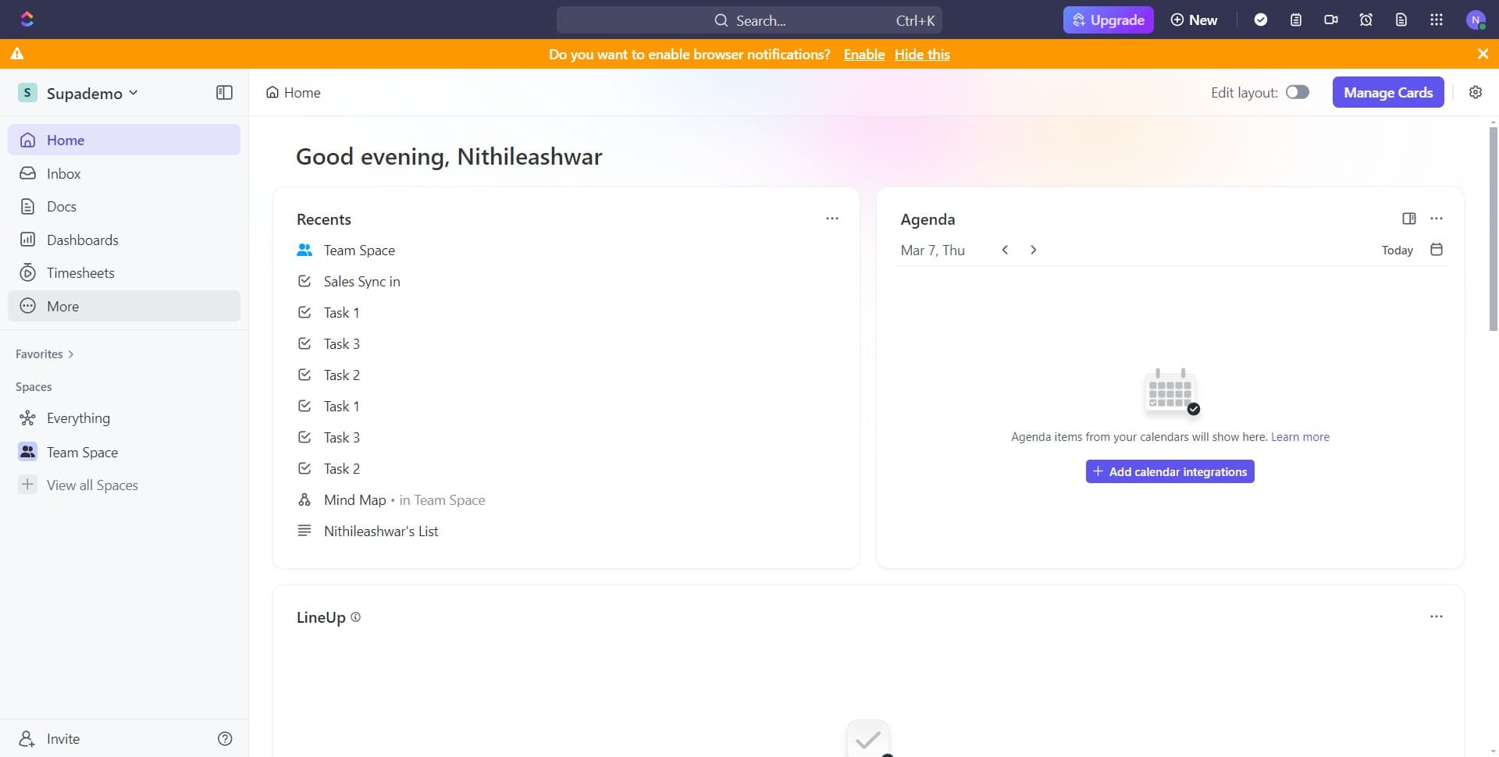Open the Clips video recorder icon
The height and width of the screenshot is (757, 1499).
click(x=1330, y=20)
